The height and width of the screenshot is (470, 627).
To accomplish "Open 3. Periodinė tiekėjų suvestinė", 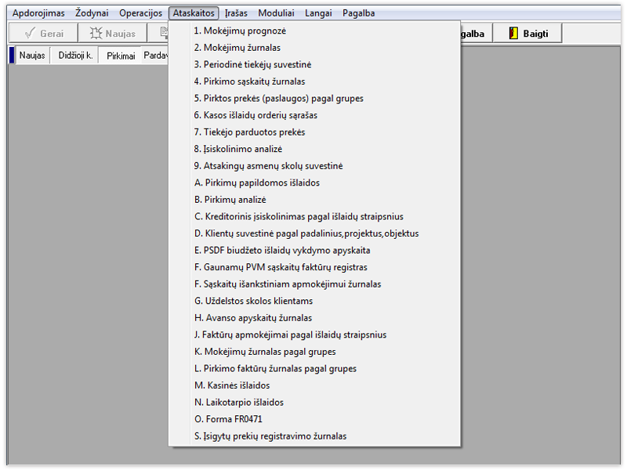I will pos(314,64).
